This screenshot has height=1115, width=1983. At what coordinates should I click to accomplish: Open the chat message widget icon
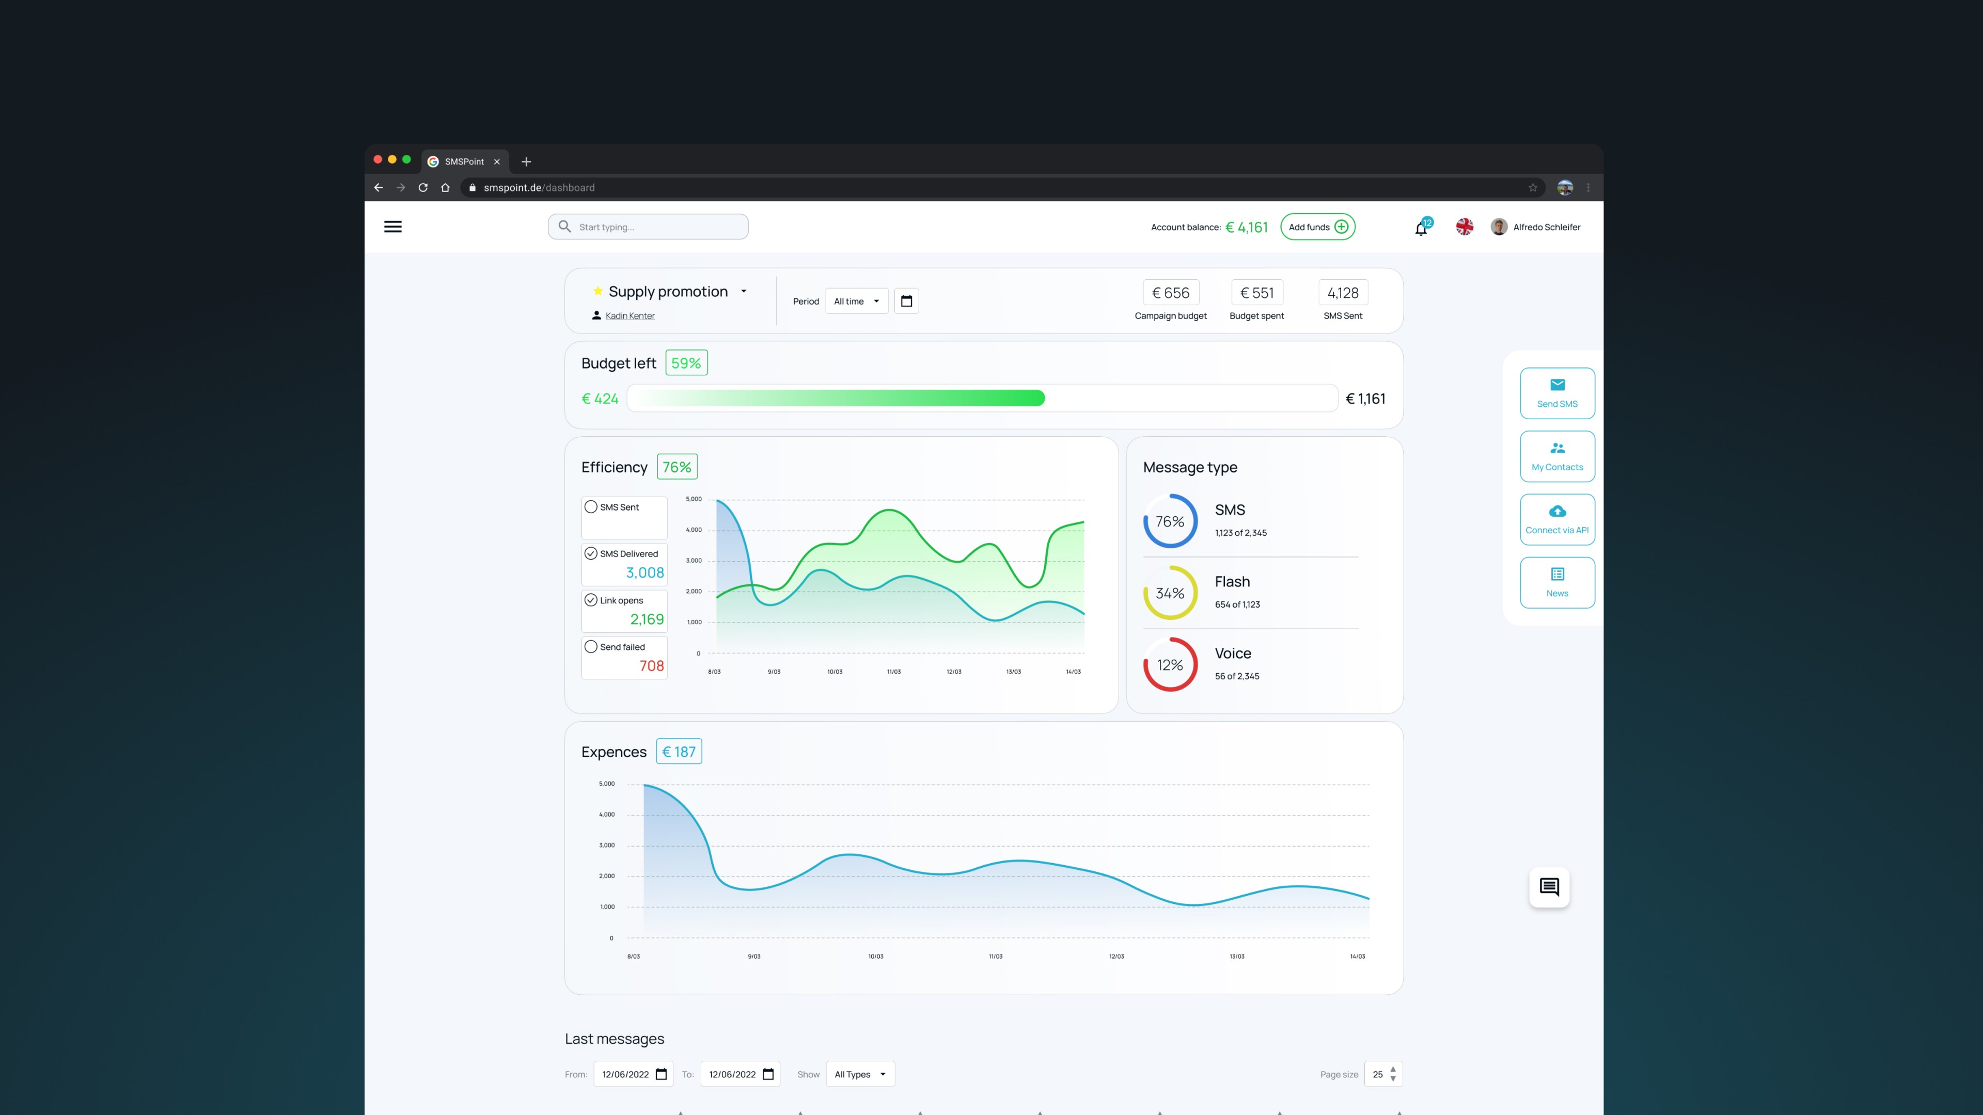tap(1549, 887)
